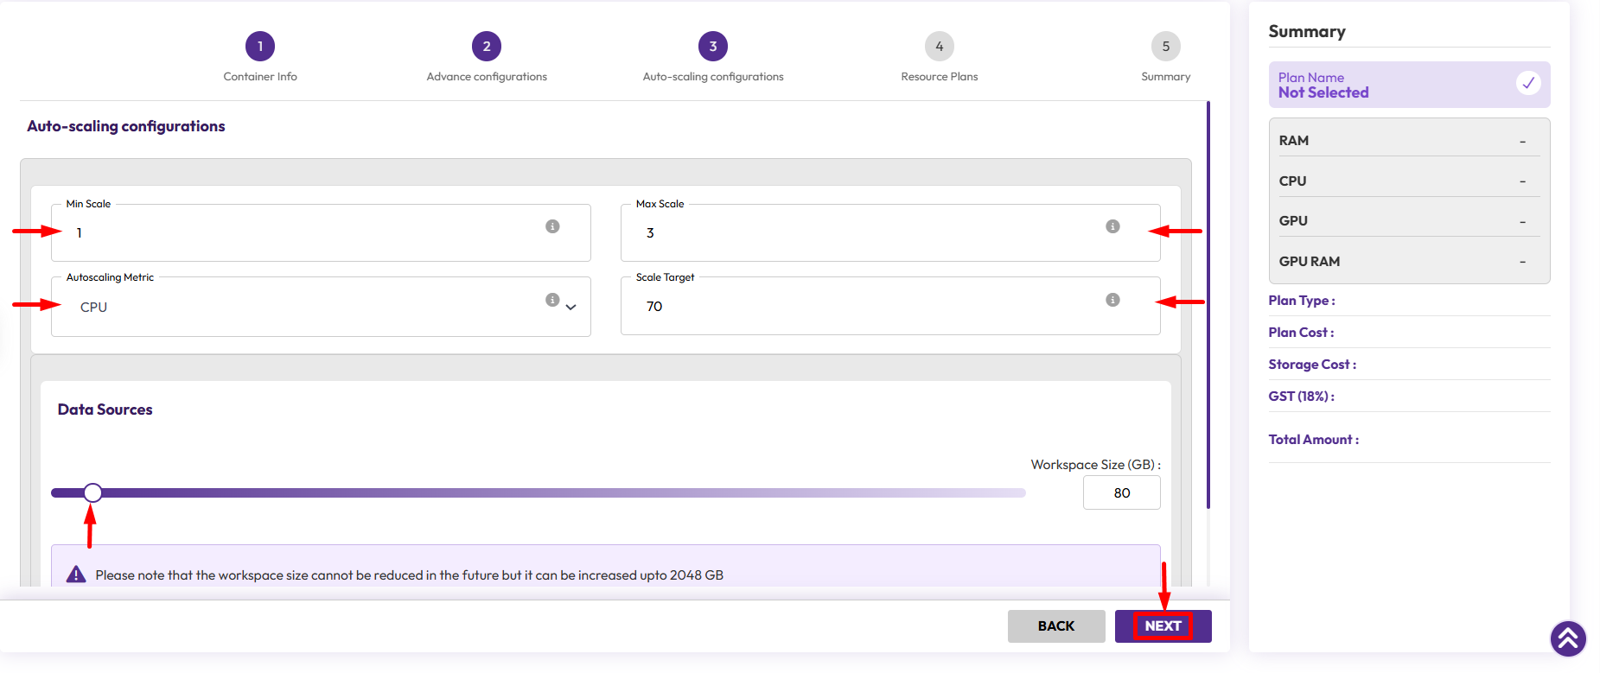
Task: Open step 5 Summary
Action: point(1165,47)
